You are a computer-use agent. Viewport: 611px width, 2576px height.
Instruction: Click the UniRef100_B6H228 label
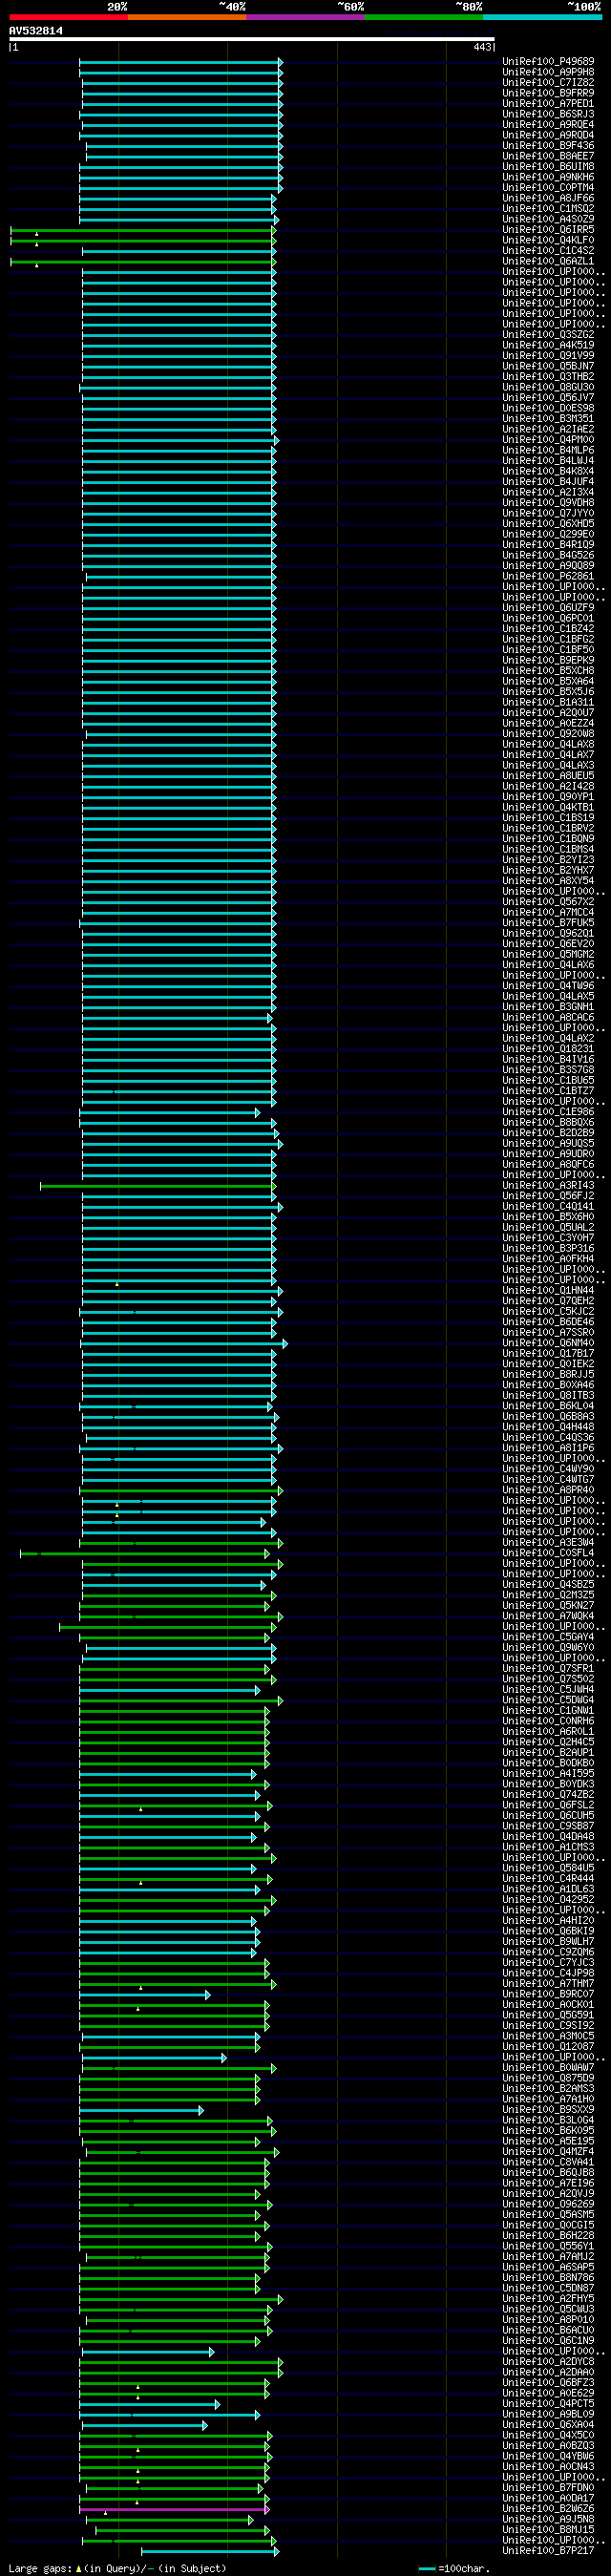pyautogui.click(x=548, y=2235)
